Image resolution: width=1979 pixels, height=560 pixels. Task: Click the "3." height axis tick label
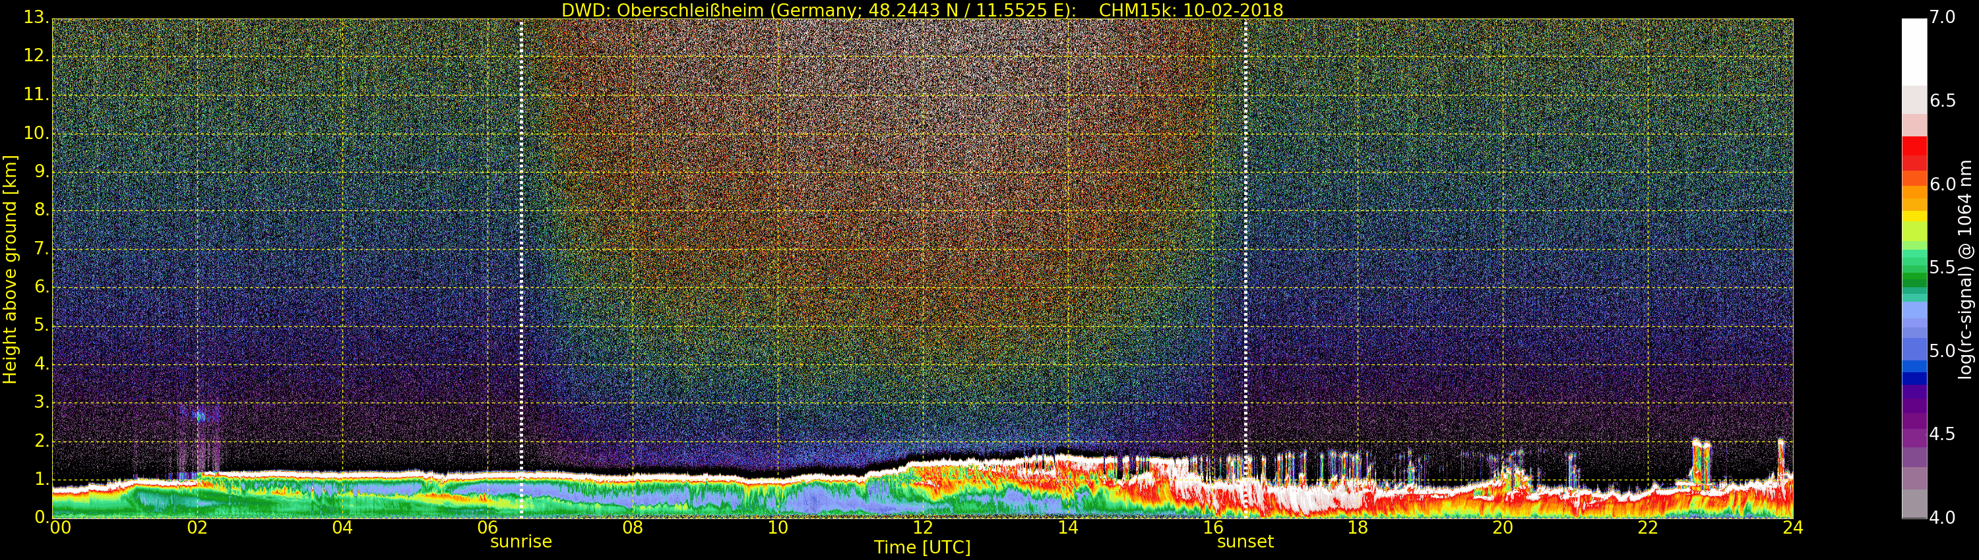tap(42, 403)
